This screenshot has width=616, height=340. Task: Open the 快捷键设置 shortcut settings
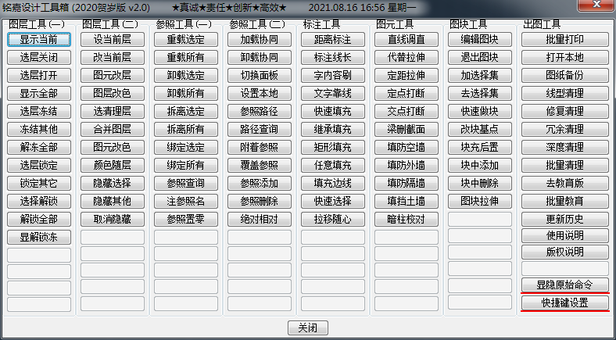coord(564,302)
